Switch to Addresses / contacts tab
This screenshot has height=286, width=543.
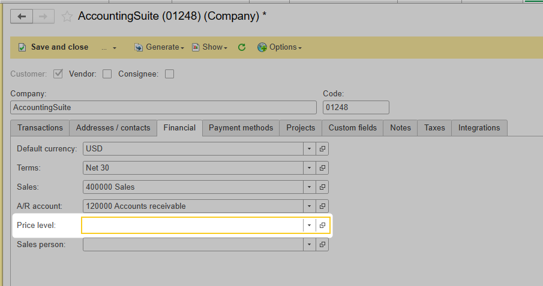[113, 128]
